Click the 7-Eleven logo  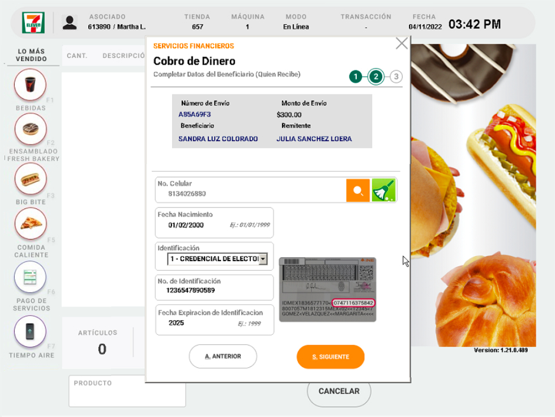(31, 22)
